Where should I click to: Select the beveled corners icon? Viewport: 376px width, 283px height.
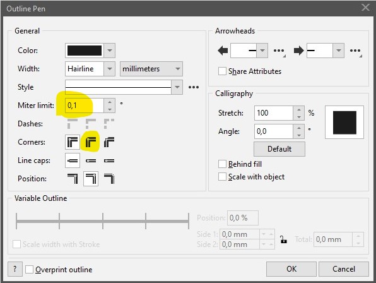pos(109,142)
